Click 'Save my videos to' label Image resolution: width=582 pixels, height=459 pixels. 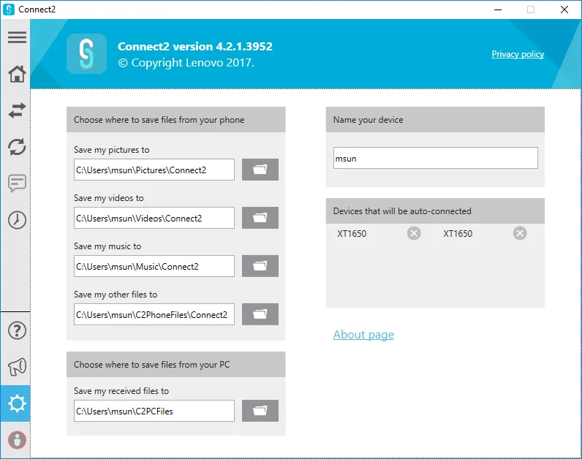(x=109, y=198)
